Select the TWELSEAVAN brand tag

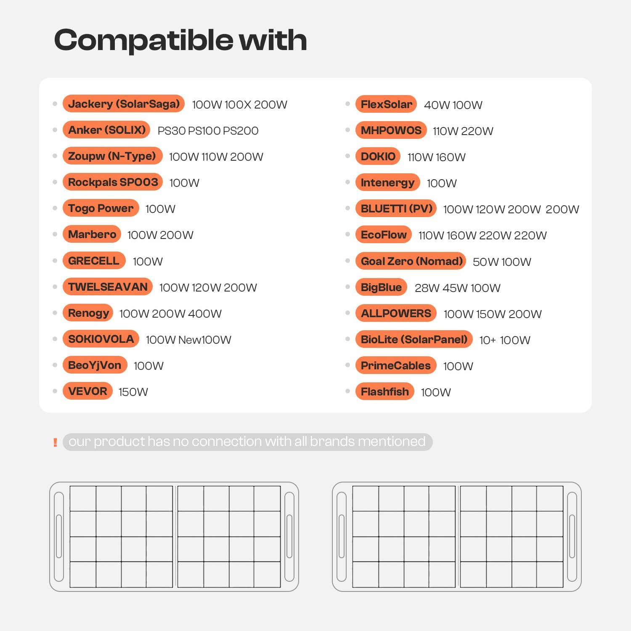point(108,287)
